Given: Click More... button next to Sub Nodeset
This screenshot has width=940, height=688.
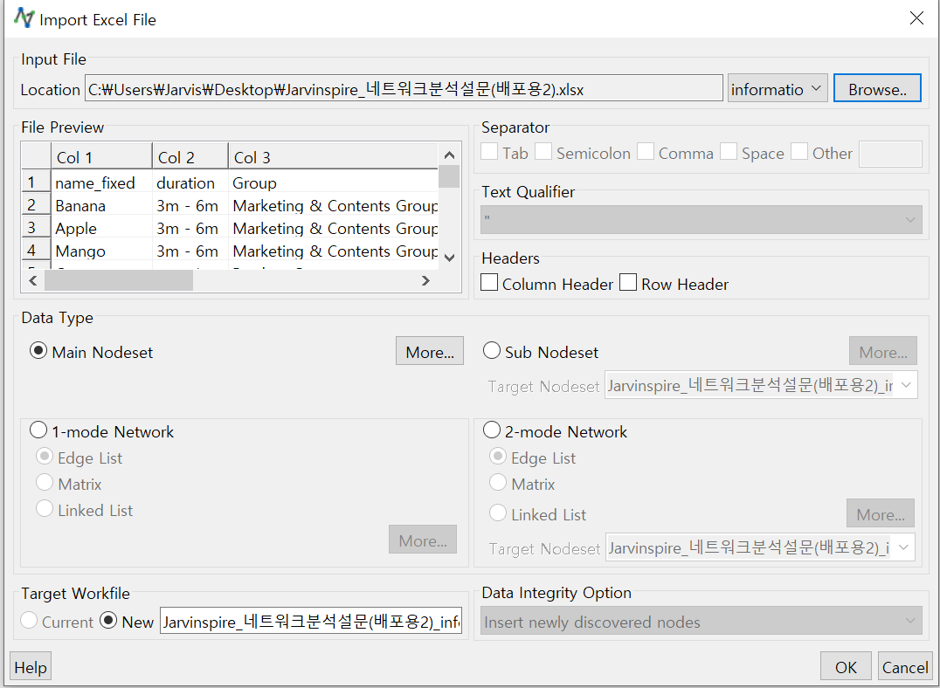Looking at the screenshot, I should (x=883, y=351).
